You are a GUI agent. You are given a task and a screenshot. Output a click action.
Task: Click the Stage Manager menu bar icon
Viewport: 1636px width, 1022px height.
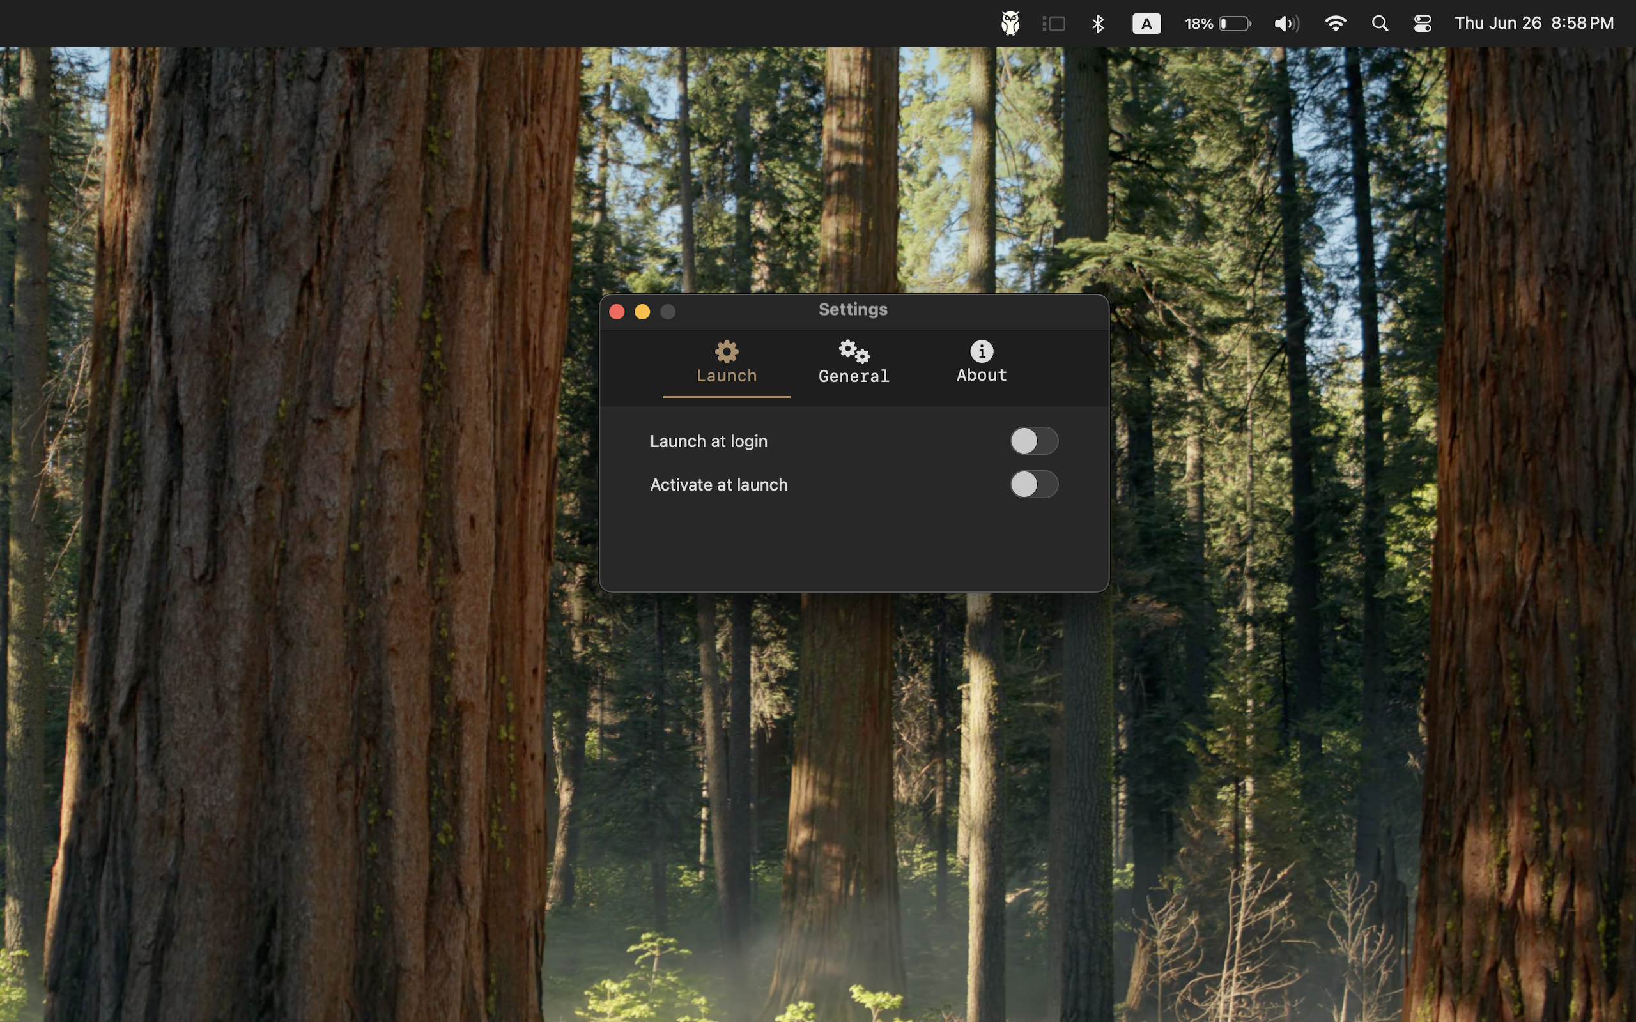click(1054, 24)
